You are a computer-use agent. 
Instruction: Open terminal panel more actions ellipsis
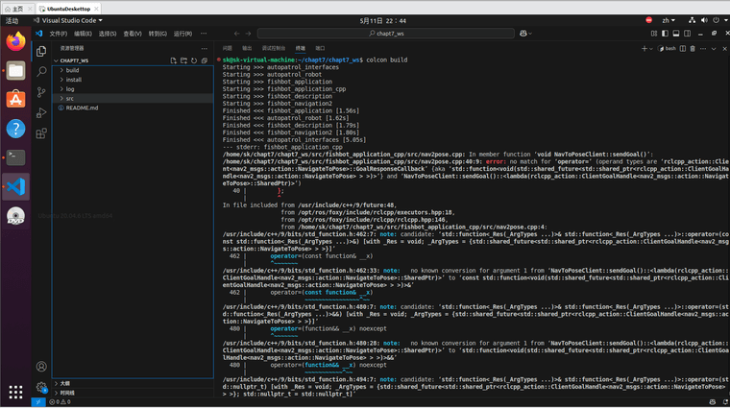click(703, 48)
